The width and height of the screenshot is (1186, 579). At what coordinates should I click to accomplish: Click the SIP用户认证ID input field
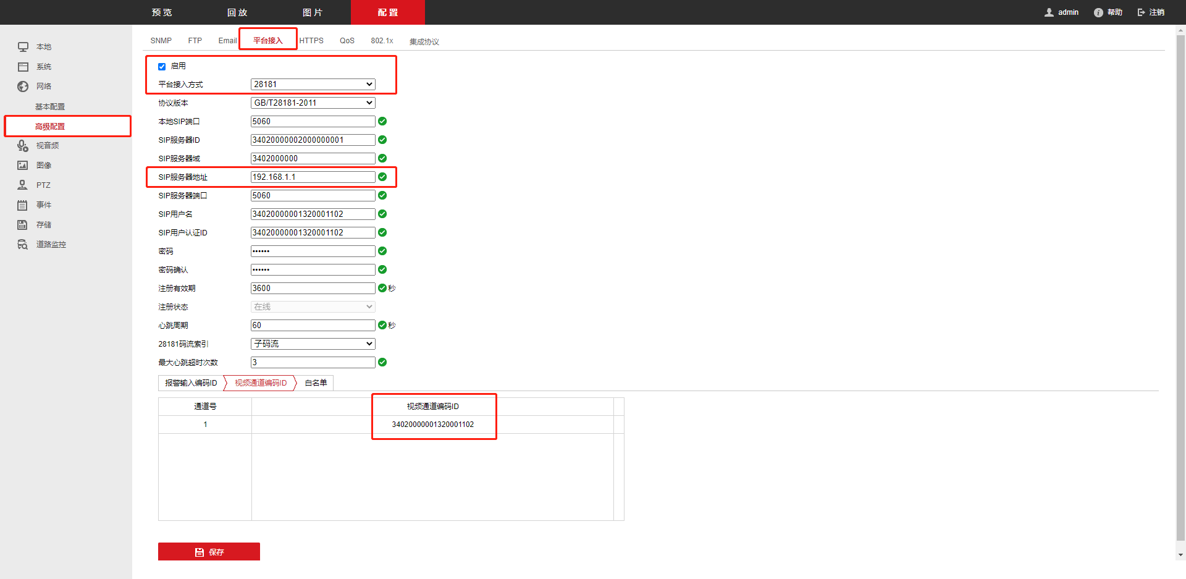coord(313,232)
